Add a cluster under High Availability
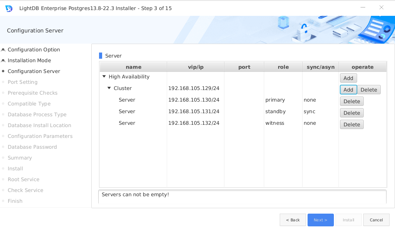Screen dimensions: 395x231 (x=348, y=78)
